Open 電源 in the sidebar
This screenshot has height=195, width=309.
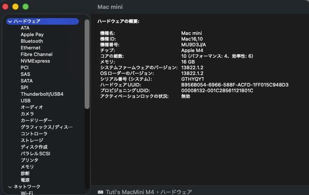tap(25, 180)
